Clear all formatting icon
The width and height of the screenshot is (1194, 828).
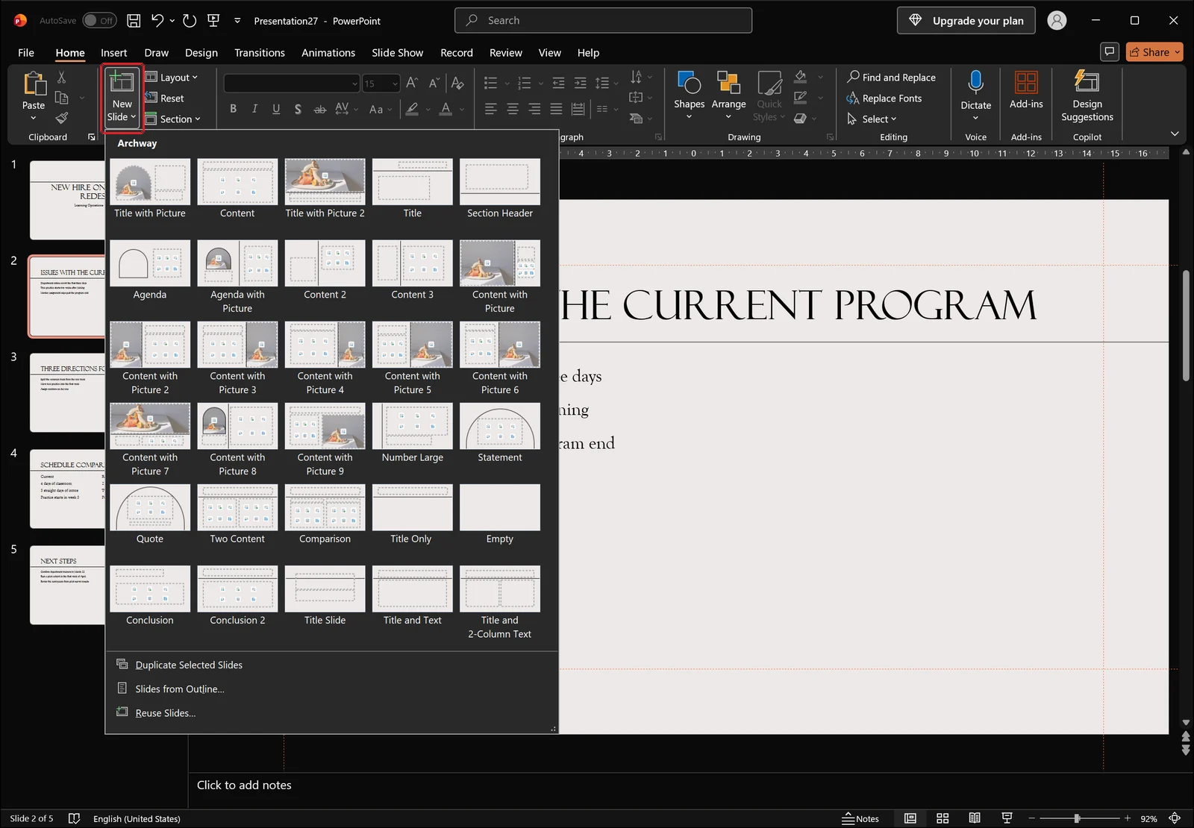click(457, 83)
